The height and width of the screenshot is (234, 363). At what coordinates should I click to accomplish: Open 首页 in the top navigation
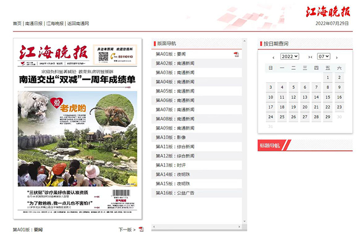(17, 23)
